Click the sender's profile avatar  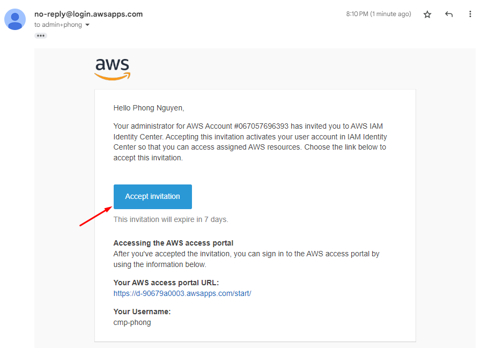(16, 19)
